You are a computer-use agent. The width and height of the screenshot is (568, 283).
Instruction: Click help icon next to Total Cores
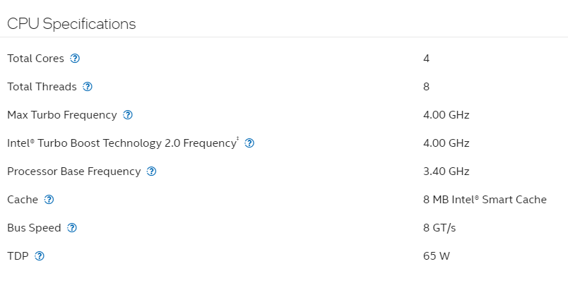click(75, 59)
